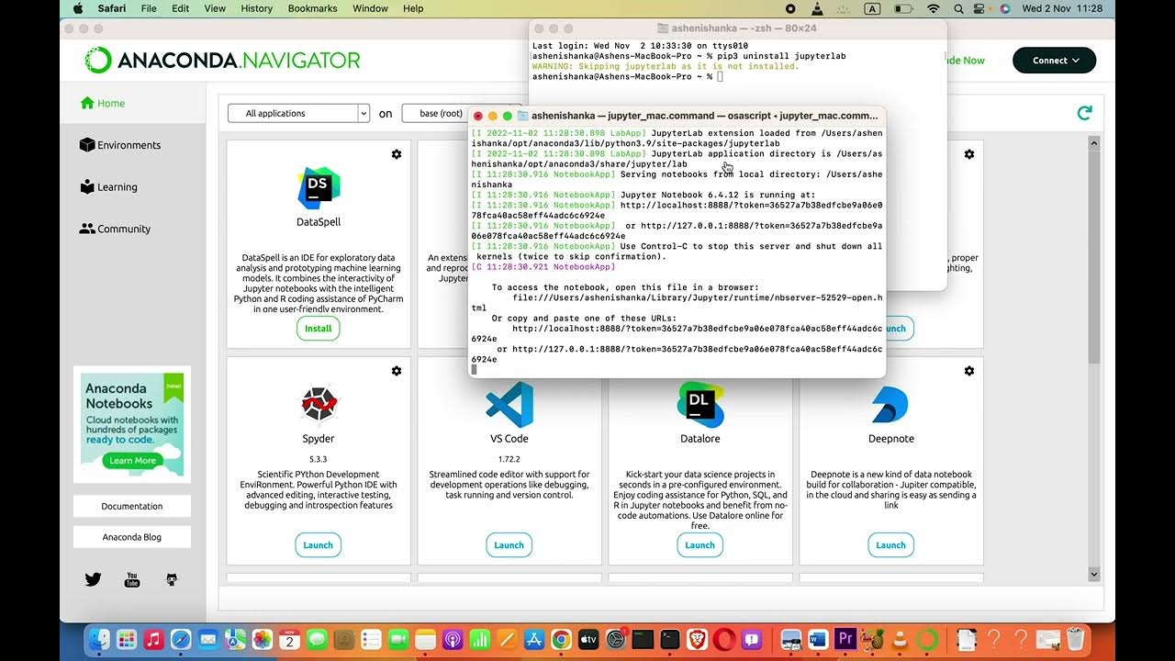Open VLC from the Dock

coord(901,639)
